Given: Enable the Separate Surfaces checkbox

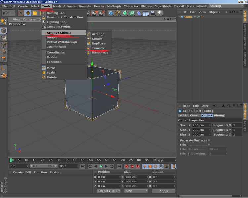Looking at the screenshot, I should 209,140.
